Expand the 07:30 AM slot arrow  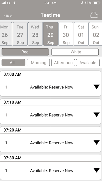(97, 170)
